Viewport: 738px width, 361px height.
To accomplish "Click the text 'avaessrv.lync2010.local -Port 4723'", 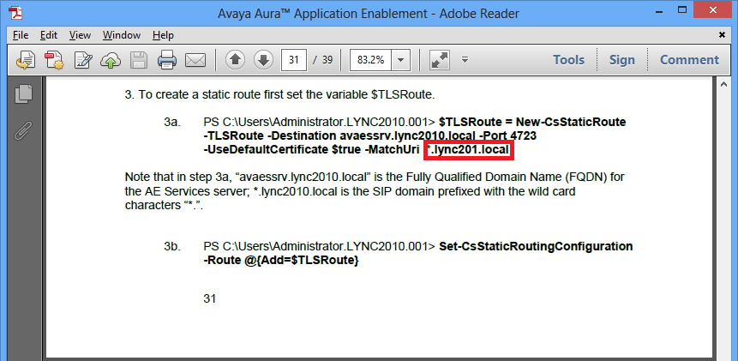I will [x=438, y=135].
